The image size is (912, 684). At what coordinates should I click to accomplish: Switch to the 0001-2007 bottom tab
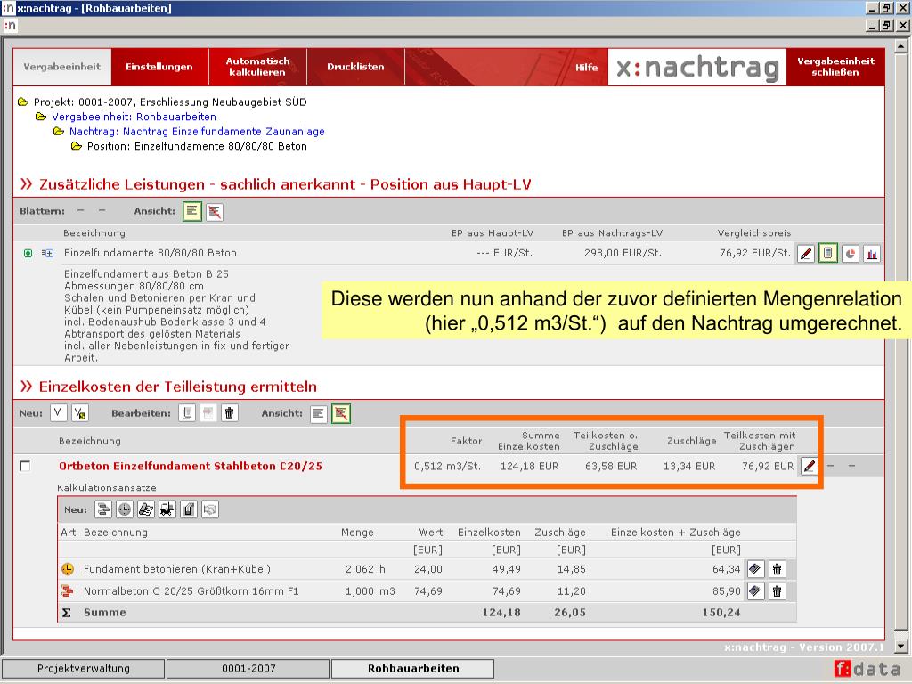248,668
